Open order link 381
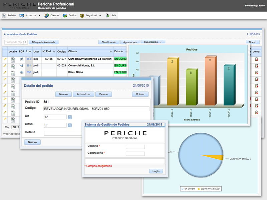The width and height of the screenshot is (267, 200). (x=29, y=65)
